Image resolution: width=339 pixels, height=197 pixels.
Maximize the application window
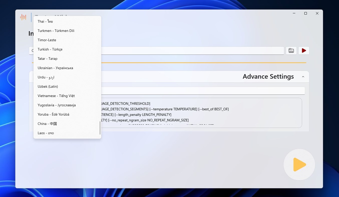pyautogui.click(x=305, y=14)
